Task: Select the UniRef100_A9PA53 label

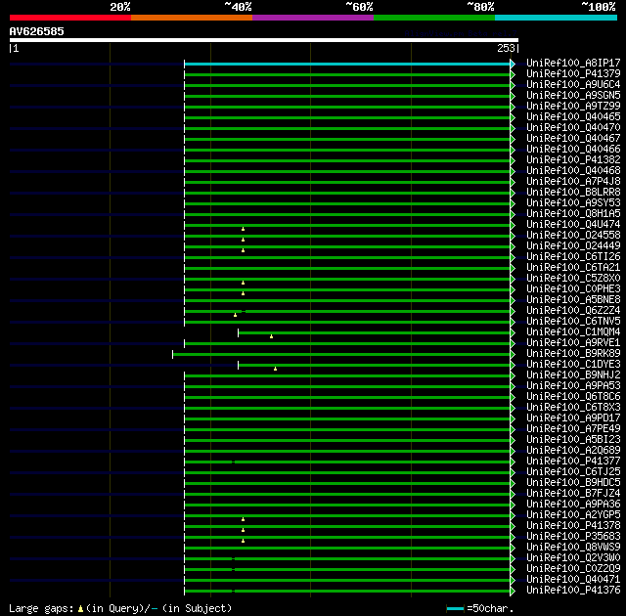Action: pyautogui.click(x=573, y=386)
